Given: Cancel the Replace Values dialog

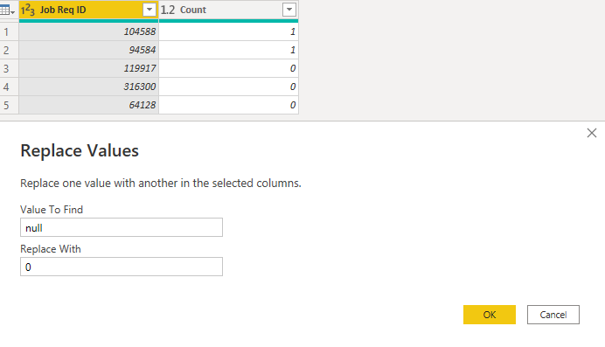Looking at the screenshot, I should tap(553, 315).
